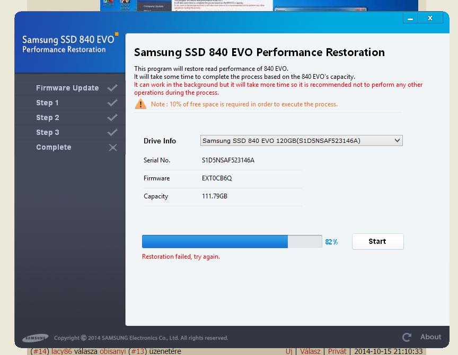Click the refresh arrow icon
The height and width of the screenshot is (355, 458).
point(407,337)
